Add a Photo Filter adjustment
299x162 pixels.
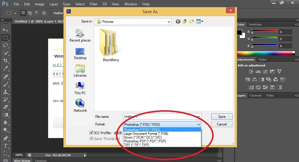[268, 79]
